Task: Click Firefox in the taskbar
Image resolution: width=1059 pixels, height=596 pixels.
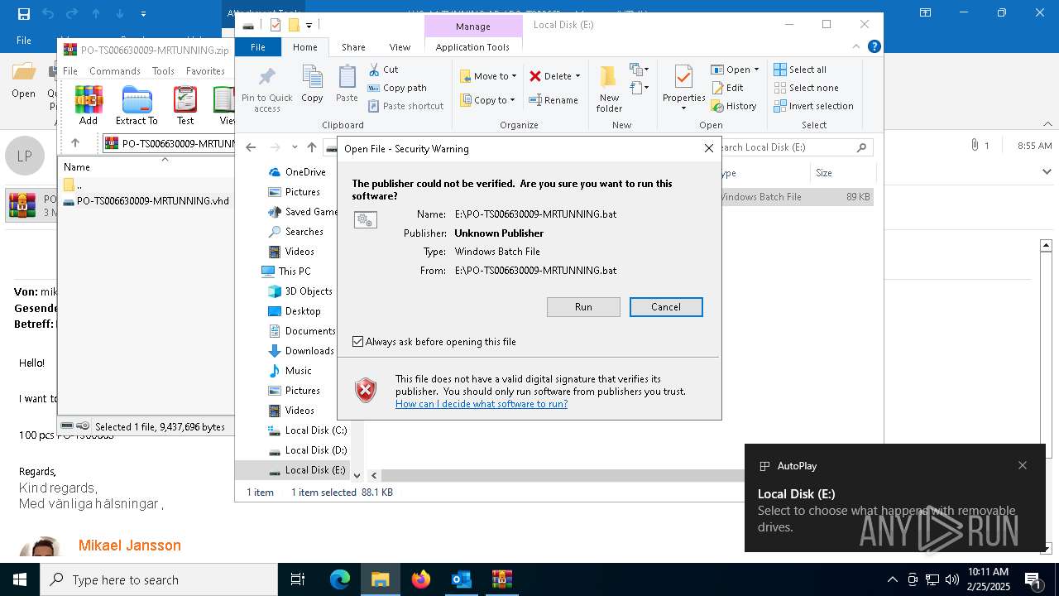Action: [421, 579]
